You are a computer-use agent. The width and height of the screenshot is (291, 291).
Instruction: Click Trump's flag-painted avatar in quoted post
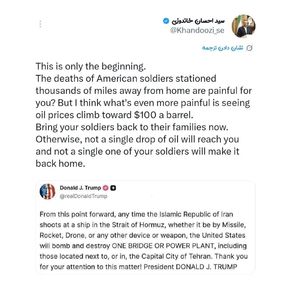tap(48, 192)
